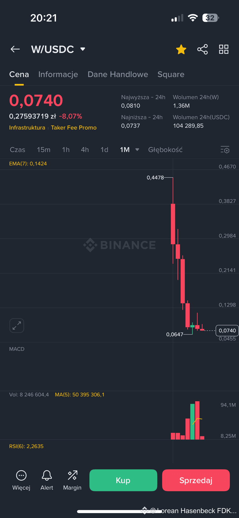Select the 4h timeframe

(x=85, y=150)
